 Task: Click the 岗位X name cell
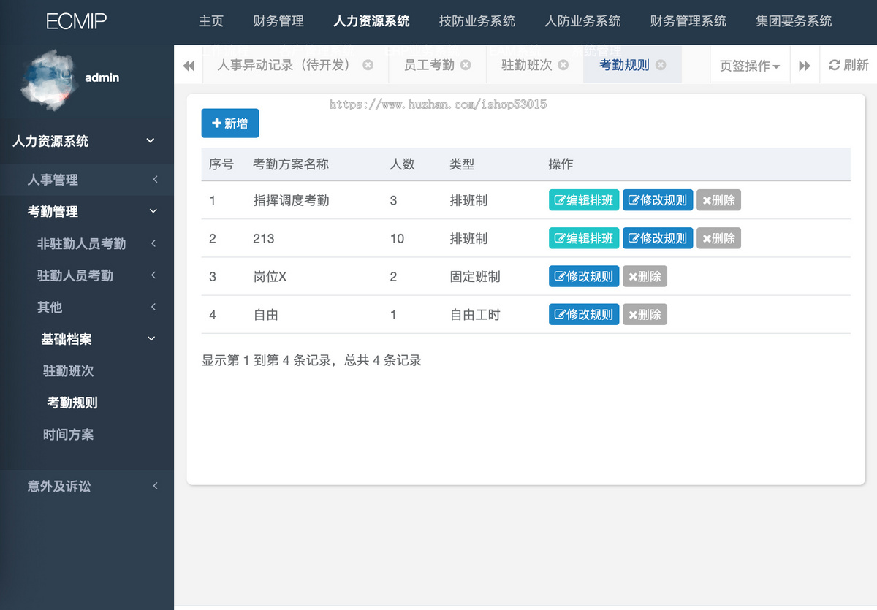pyautogui.click(x=270, y=276)
